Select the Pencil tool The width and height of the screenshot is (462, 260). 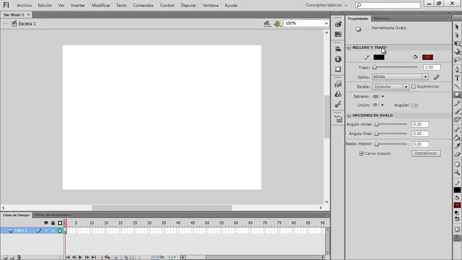point(457,103)
